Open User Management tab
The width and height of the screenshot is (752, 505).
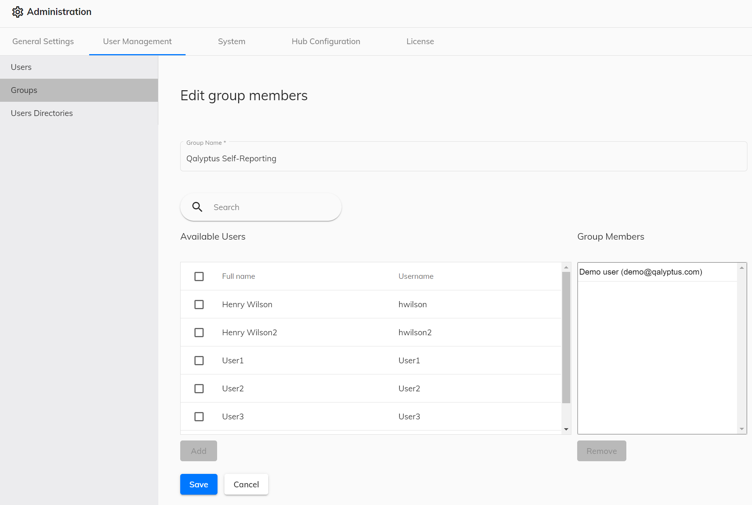click(x=137, y=41)
